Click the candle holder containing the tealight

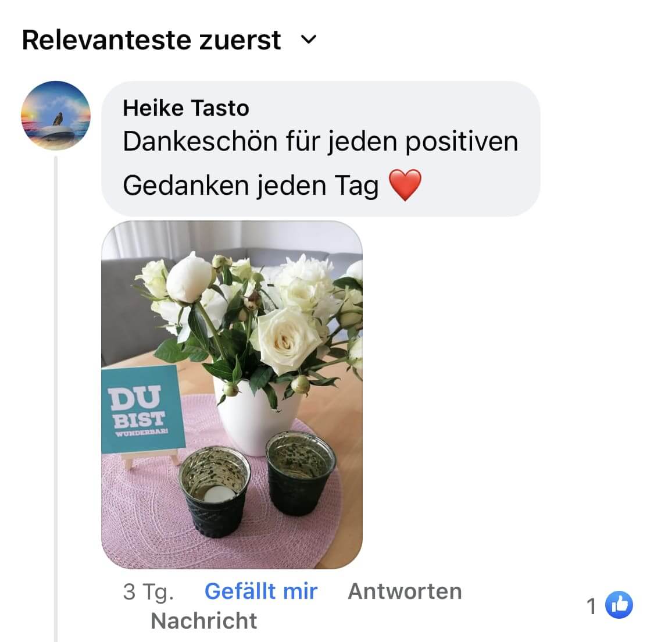(x=215, y=491)
